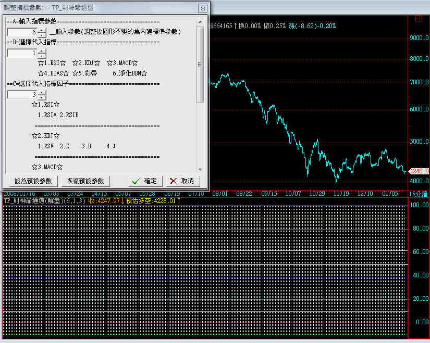Click the 振0.25% amplitude text
The image size is (430, 343).
(x=275, y=26)
